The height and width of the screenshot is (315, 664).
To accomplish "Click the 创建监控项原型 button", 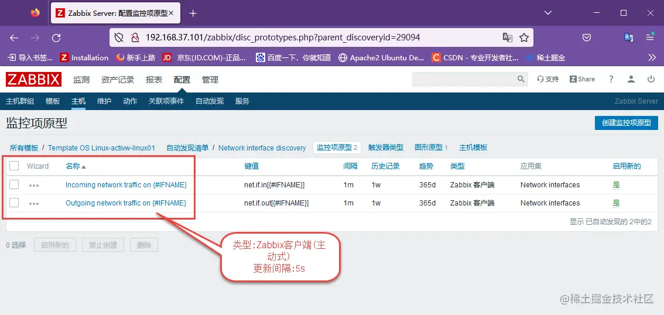I will pos(627,123).
